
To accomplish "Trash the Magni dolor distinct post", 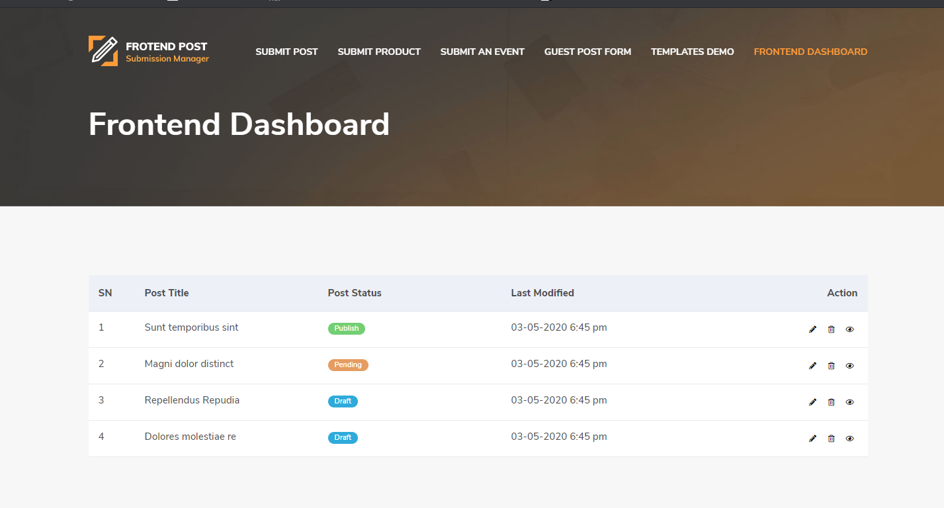I will (x=832, y=366).
